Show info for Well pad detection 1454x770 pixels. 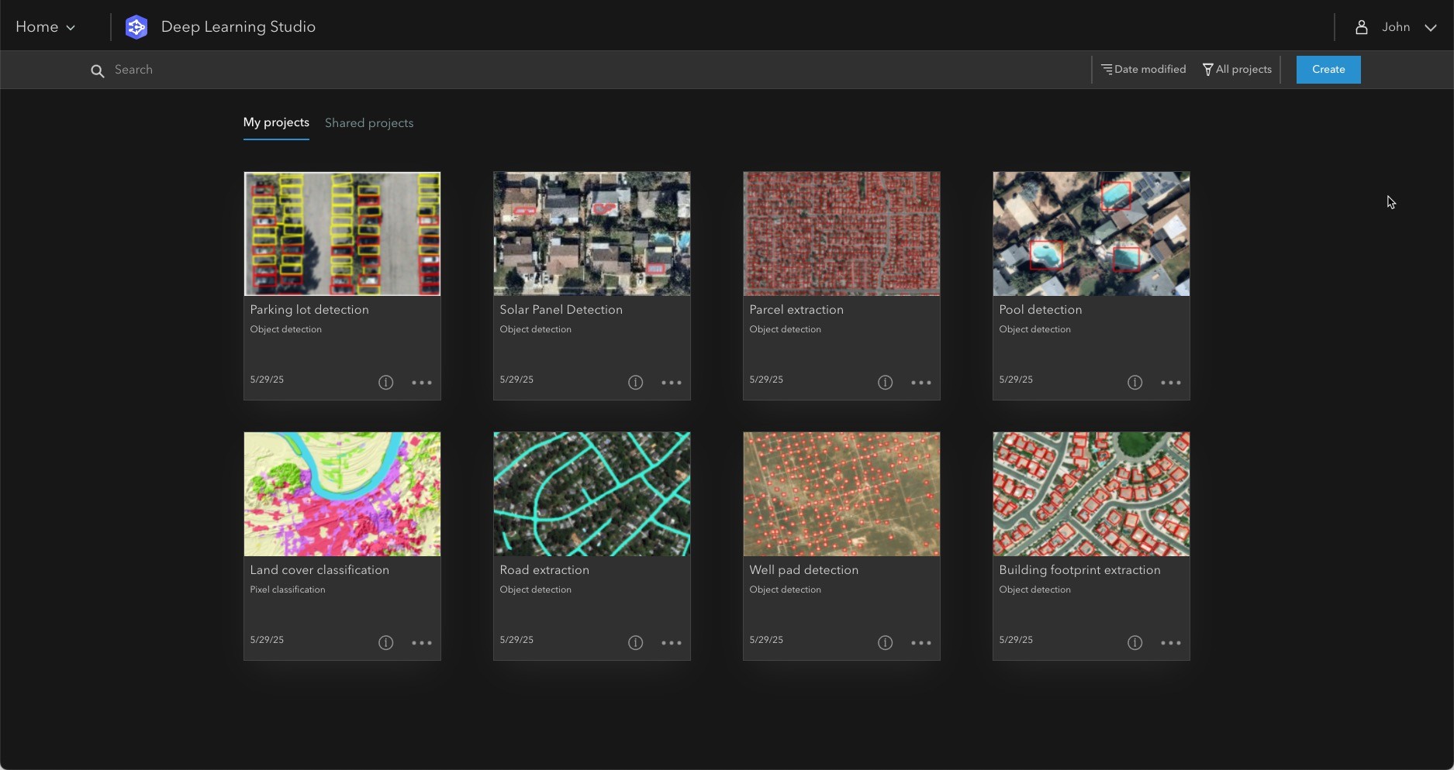tap(885, 643)
